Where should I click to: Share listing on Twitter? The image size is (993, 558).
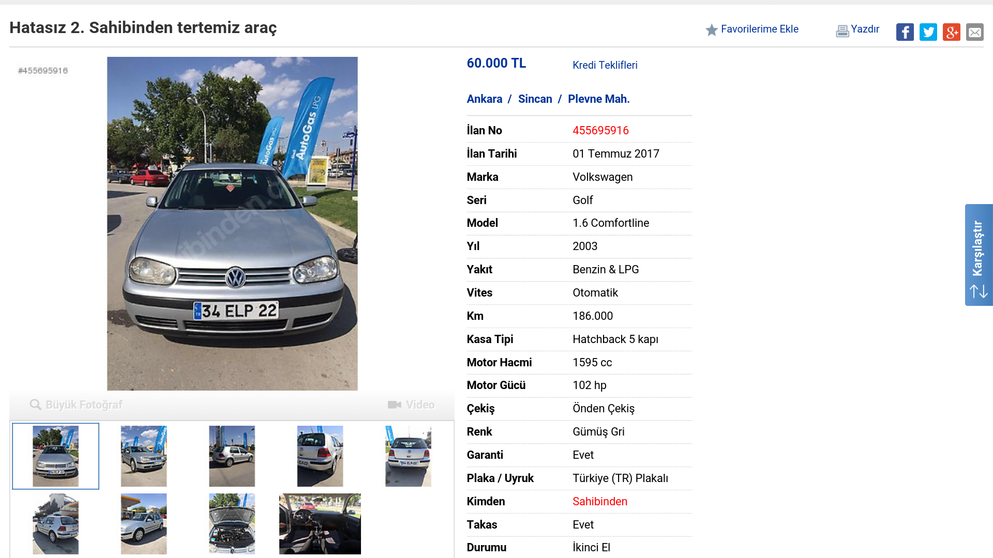point(928,32)
